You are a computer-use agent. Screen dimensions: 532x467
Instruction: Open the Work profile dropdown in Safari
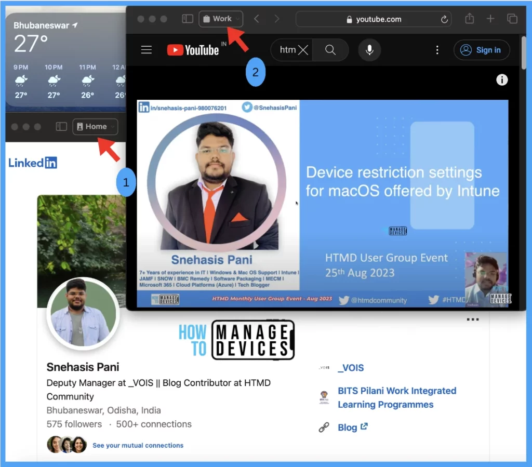[221, 19]
